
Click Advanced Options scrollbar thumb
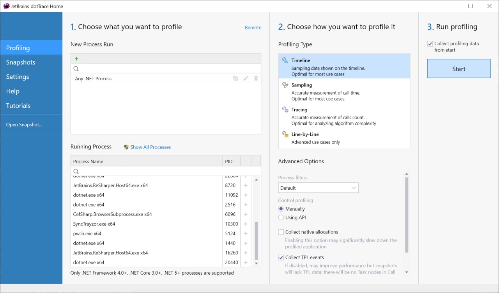[407, 215]
